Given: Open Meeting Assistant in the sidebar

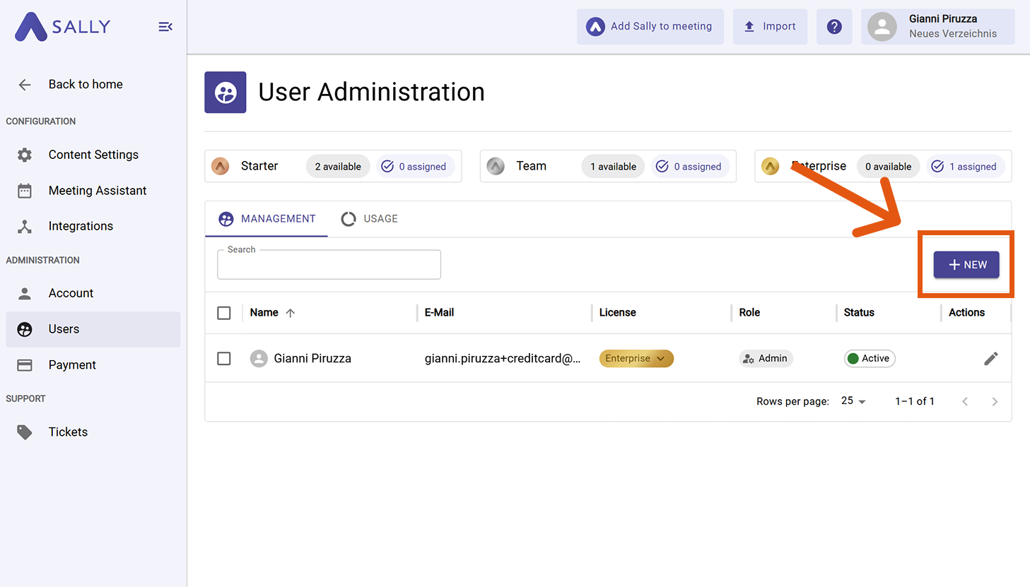Looking at the screenshot, I should [93, 191].
